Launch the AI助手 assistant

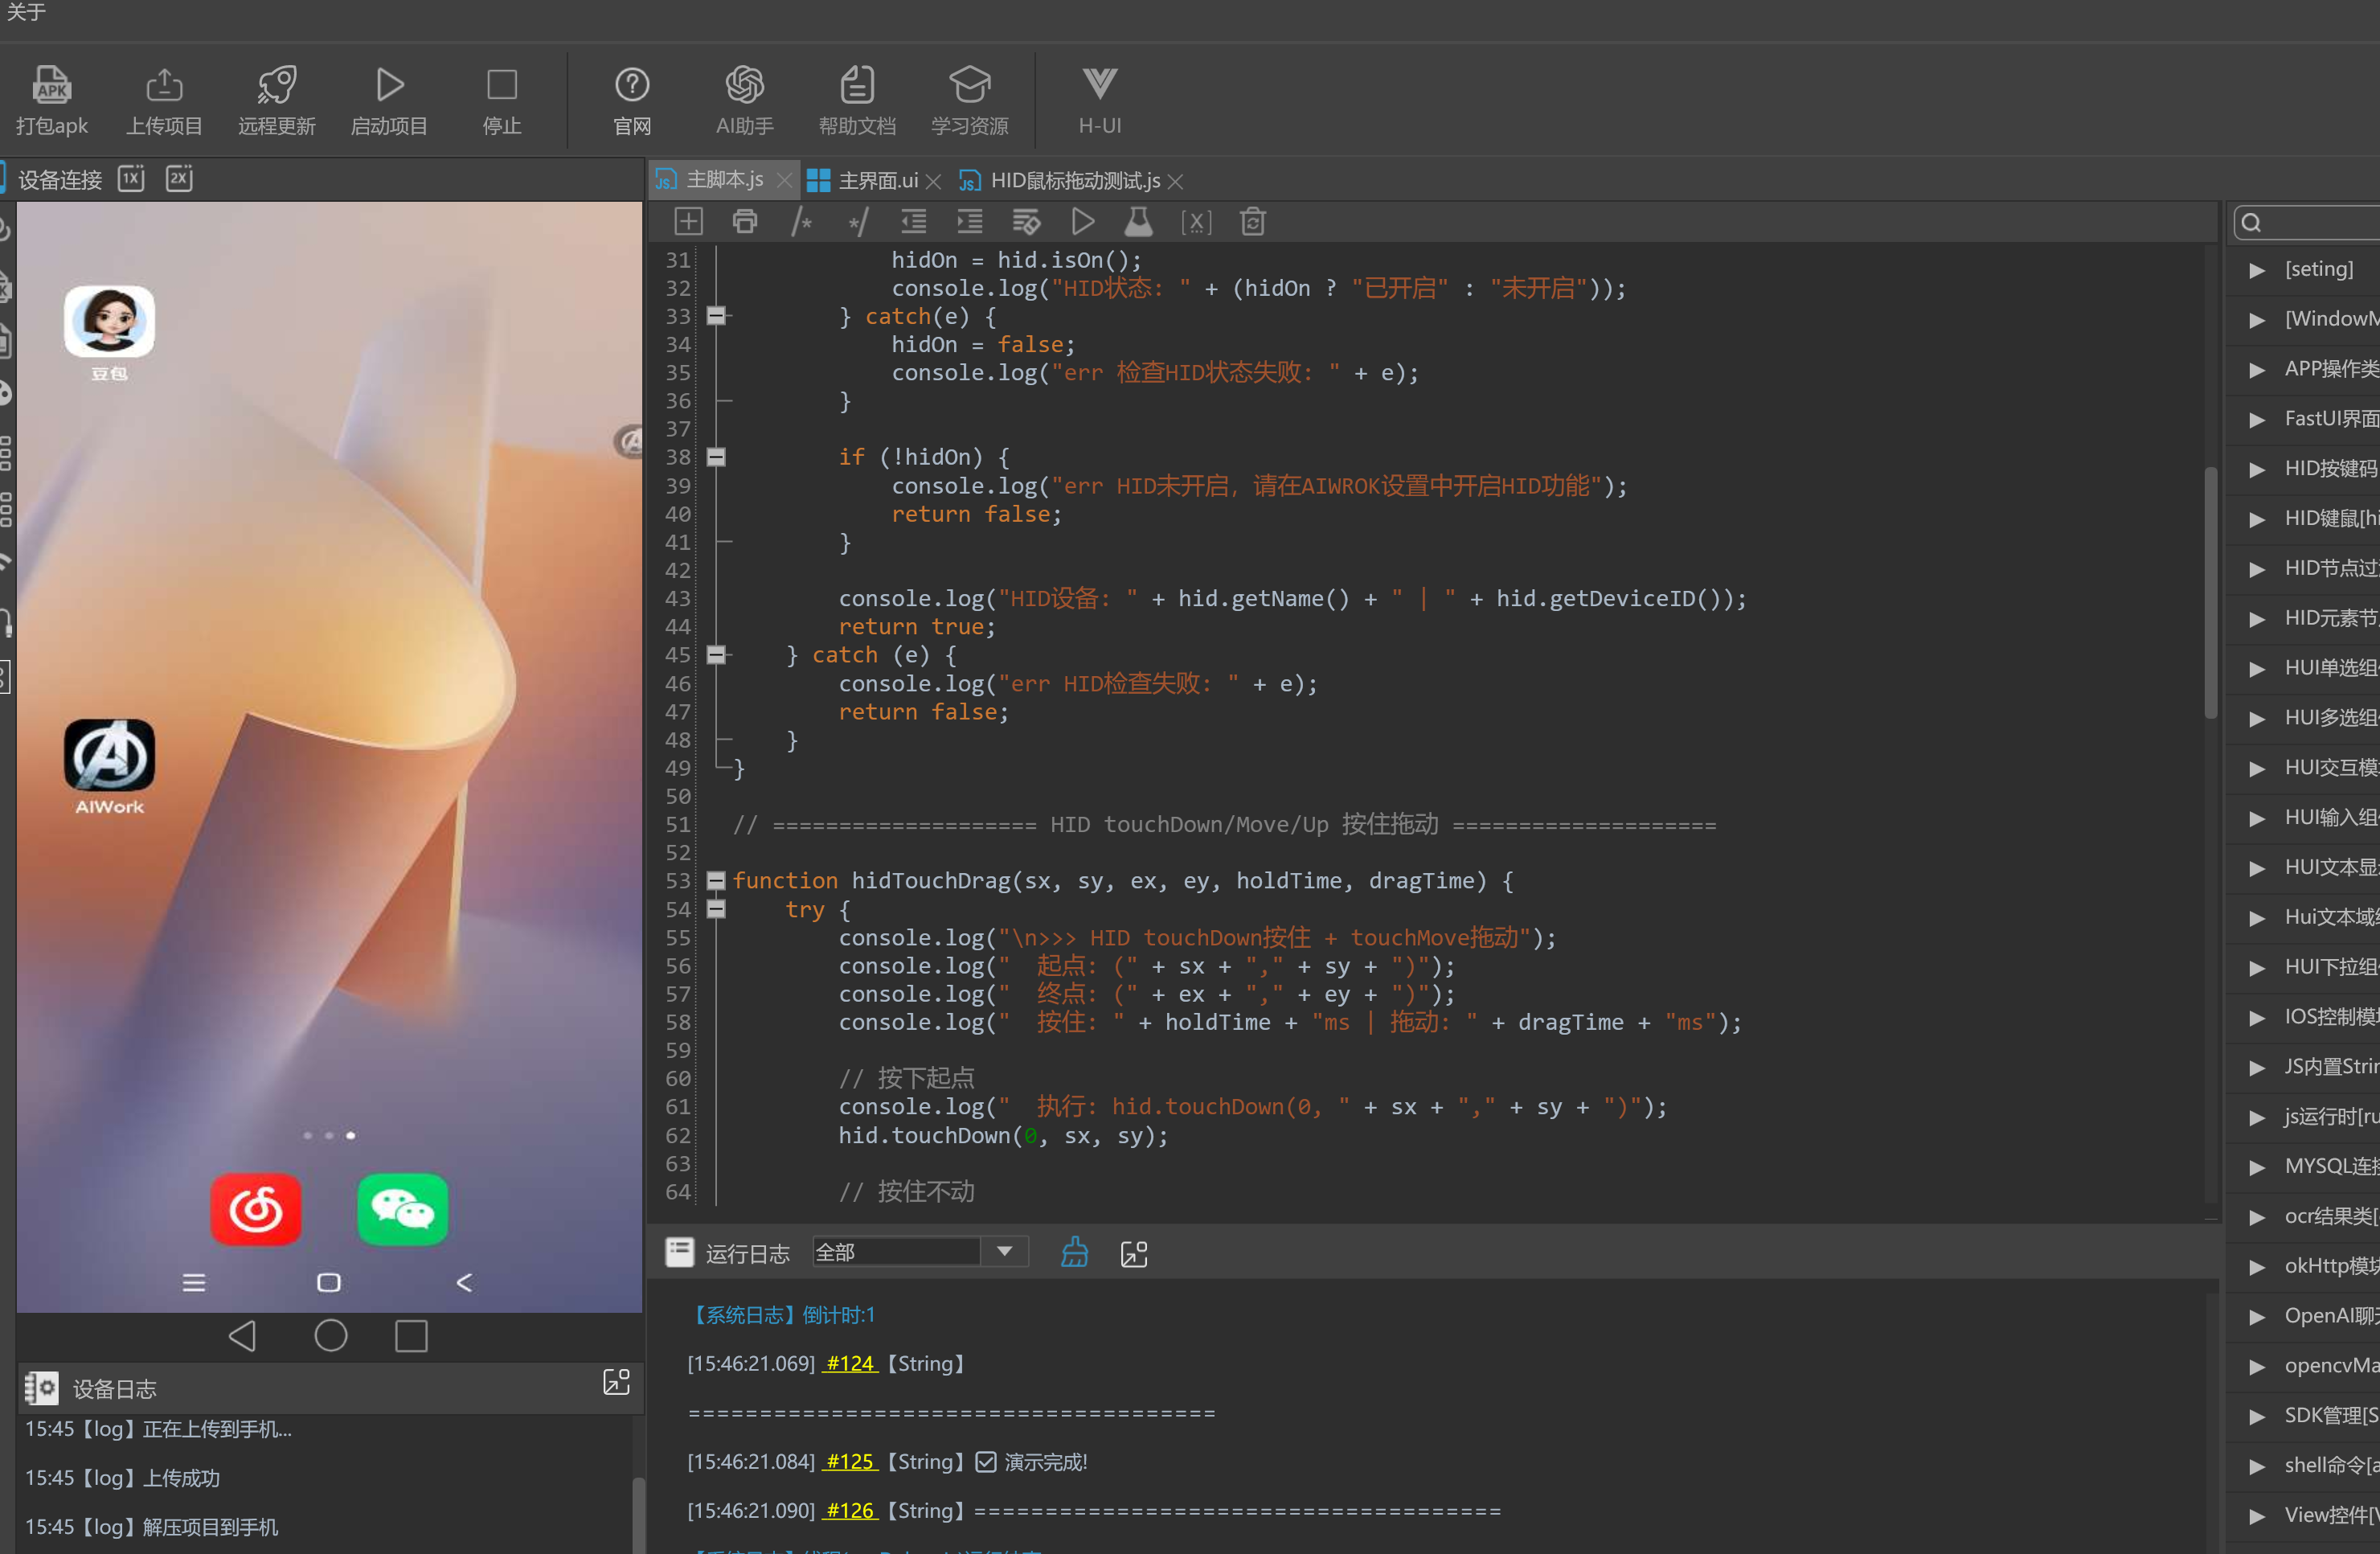coord(745,100)
